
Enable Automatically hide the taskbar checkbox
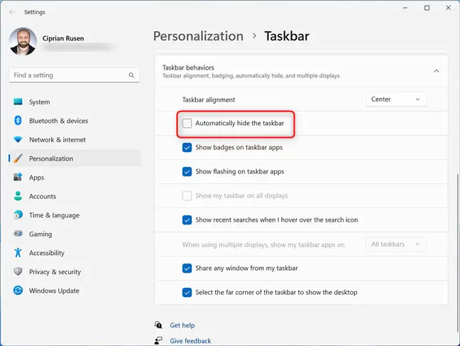pos(187,123)
